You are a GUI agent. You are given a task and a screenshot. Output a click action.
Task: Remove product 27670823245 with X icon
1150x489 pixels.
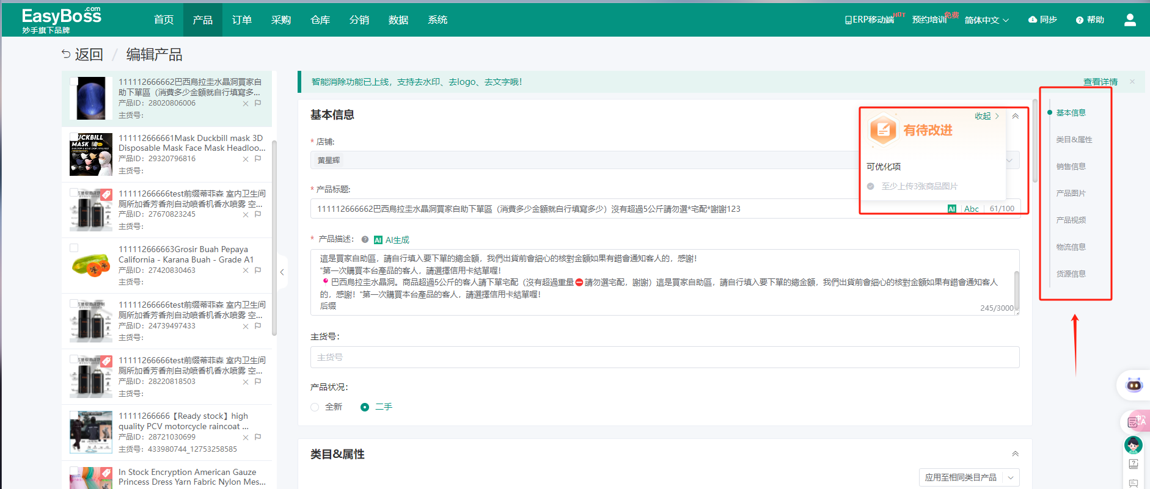pos(246,215)
